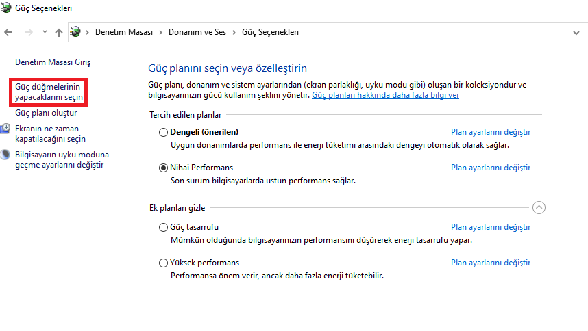This screenshot has height=331, width=588.
Task: Click the power options icon in address bar
Action: [x=76, y=32]
